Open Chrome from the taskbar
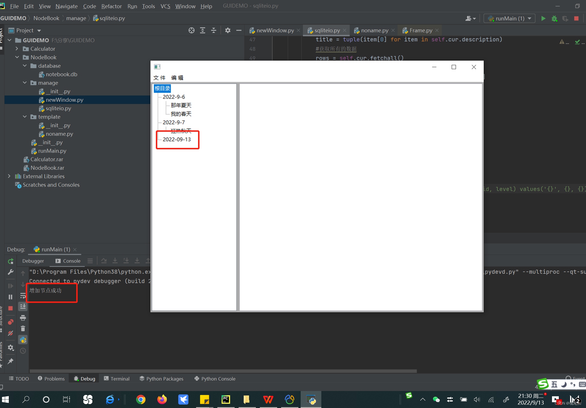Viewport: 586px width, 408px height. pos(141,399)
